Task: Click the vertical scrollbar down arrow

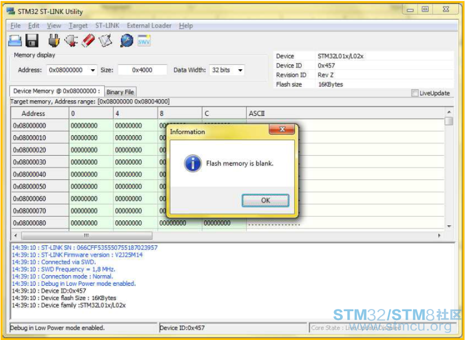Action: [449, 226]
